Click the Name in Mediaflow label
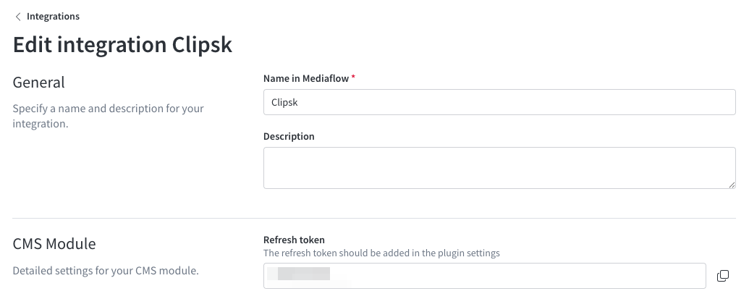This screenshot has height=299, width=749. coord(305,78)
